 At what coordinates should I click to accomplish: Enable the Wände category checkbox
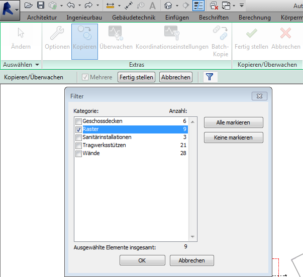tap(78, 154)
